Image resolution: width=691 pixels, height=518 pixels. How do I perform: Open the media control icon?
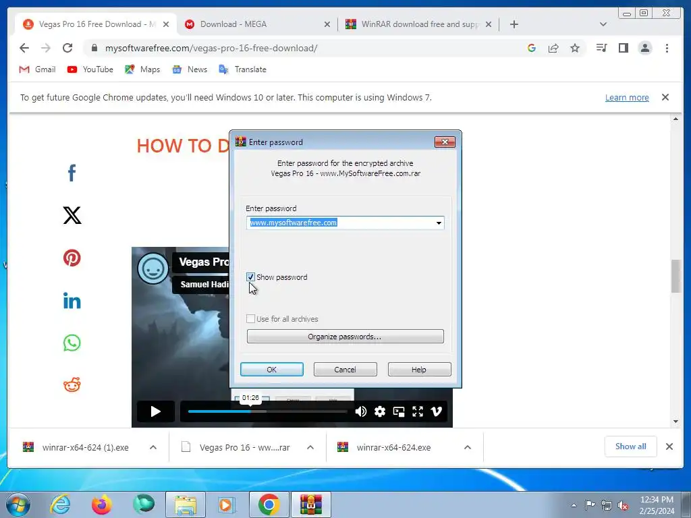click(x=601, y=48)
